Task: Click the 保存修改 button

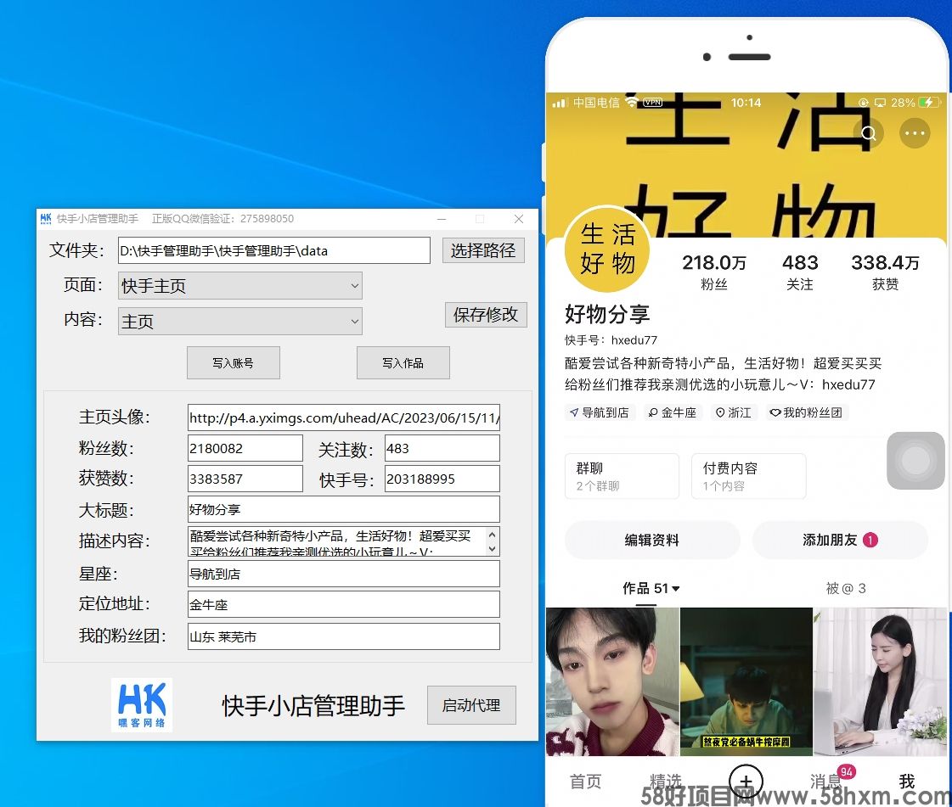Action: (x=486, y=314)
